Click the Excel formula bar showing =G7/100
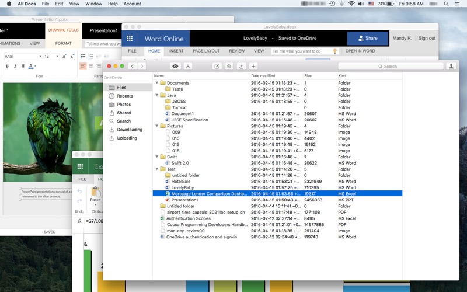Image resolution: width=467 pixels, height=292 pixels. click(x=94, y=221)
